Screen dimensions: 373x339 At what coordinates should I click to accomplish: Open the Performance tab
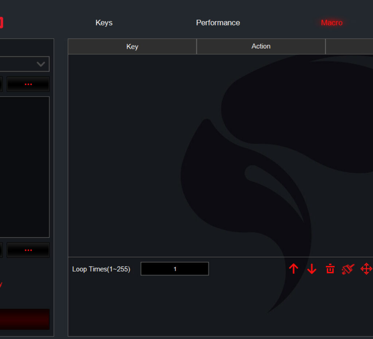pyautogui.click(x=218, y=23)
